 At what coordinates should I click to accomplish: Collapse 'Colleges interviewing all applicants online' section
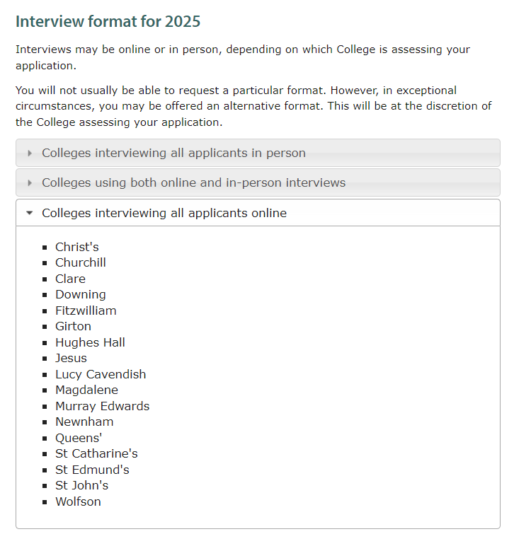pyautogui.click(x=164, y=213)
